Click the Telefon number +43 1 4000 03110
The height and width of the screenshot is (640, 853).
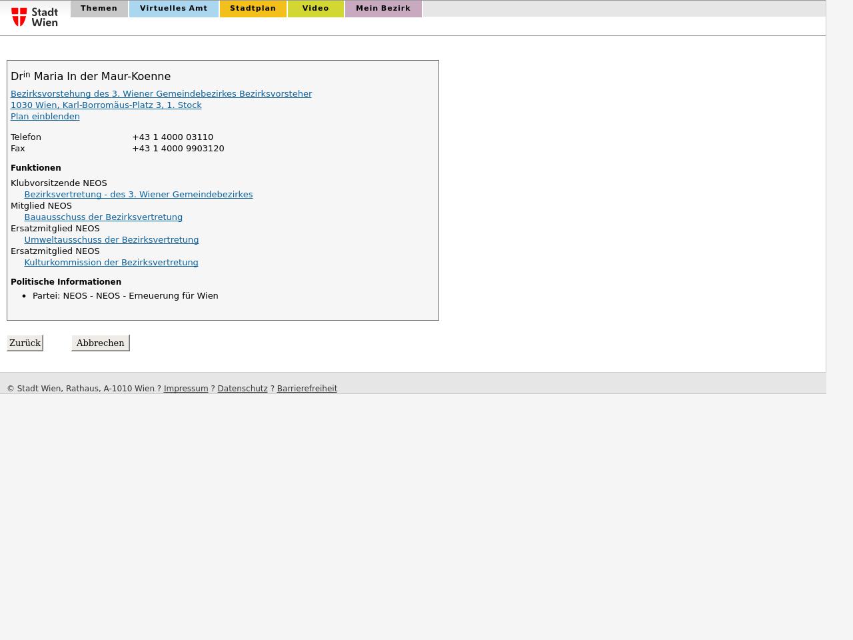(x=173, y=137)
